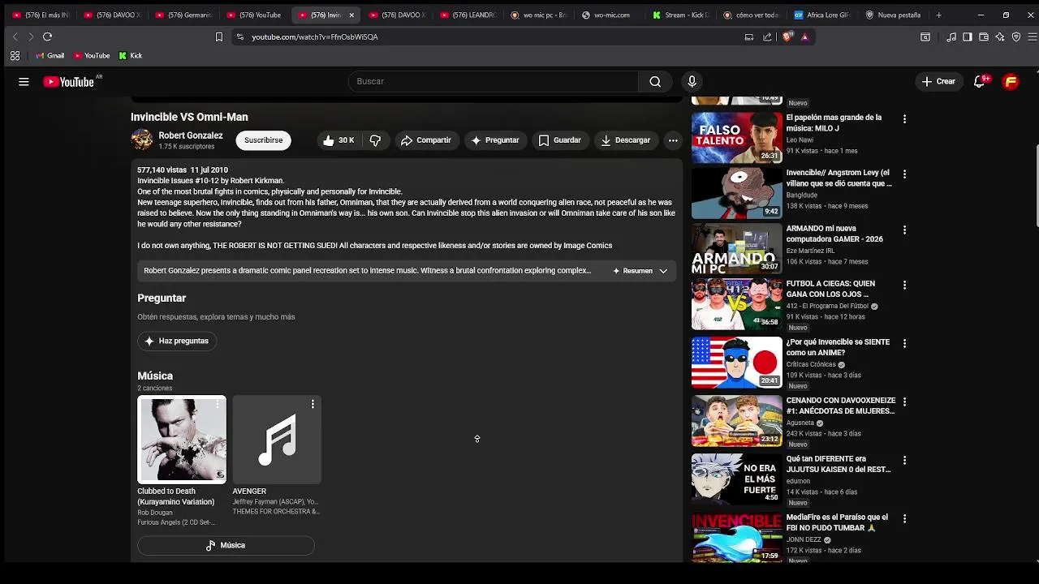
Task: Share page using address bar share icon
Action: [767, 36]
